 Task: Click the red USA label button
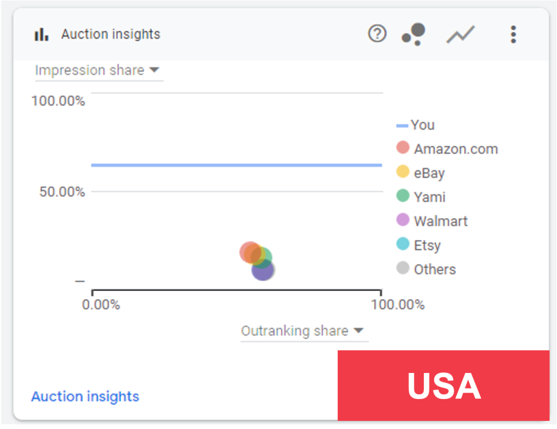click(443, 386)
